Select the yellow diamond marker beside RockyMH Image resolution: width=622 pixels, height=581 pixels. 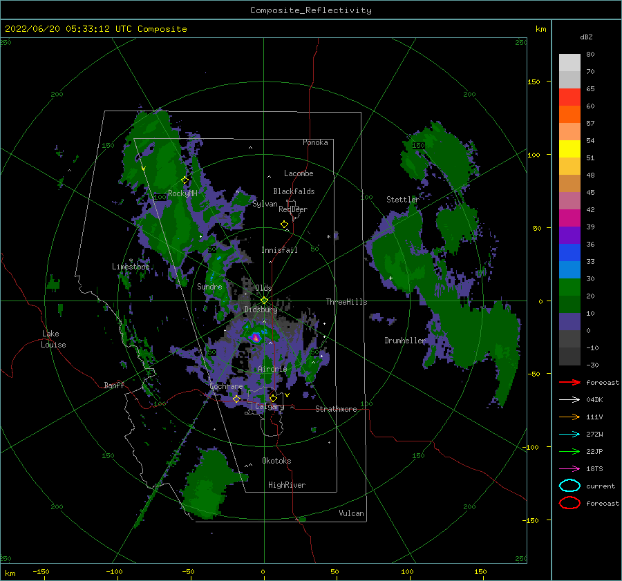point(185,180)
